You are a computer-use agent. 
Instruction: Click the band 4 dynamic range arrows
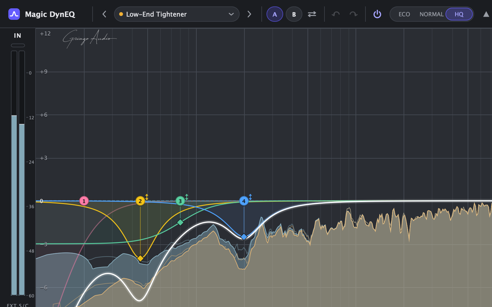(x=250, y=197)
